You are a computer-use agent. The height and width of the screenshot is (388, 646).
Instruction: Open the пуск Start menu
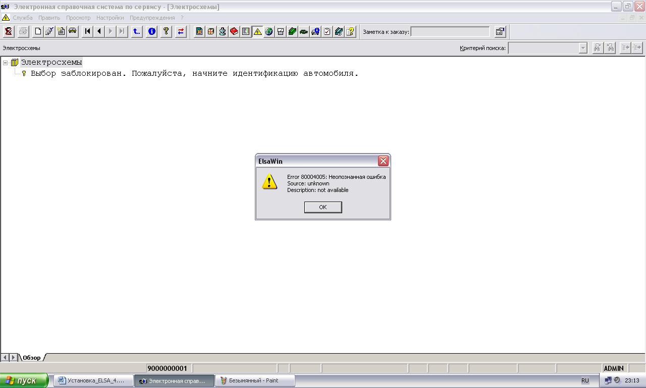pos(24,381)
